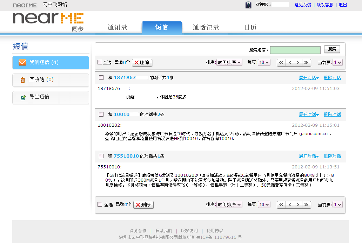Switch to the 通讯录 tab
The image size is (362, 243).
click(117, 27)
